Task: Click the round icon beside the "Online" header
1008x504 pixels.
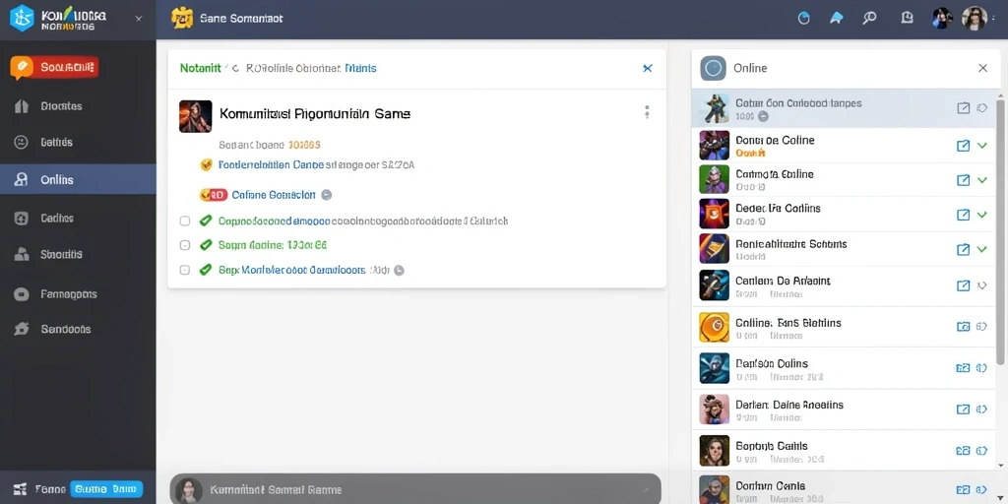Action: coord(713,68)
